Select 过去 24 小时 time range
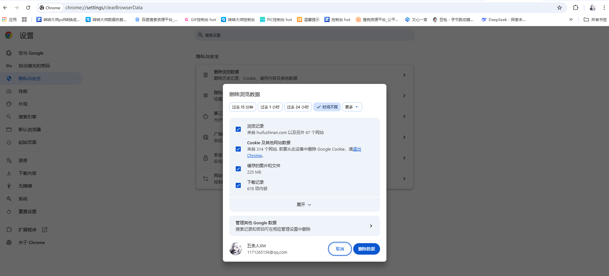 pyautogui.click(x=298, y=107)
